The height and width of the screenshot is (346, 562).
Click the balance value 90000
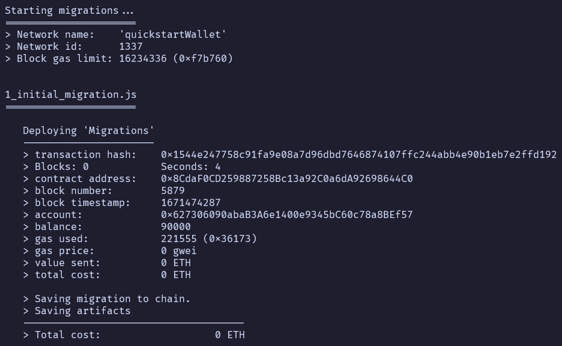point(175,226)
